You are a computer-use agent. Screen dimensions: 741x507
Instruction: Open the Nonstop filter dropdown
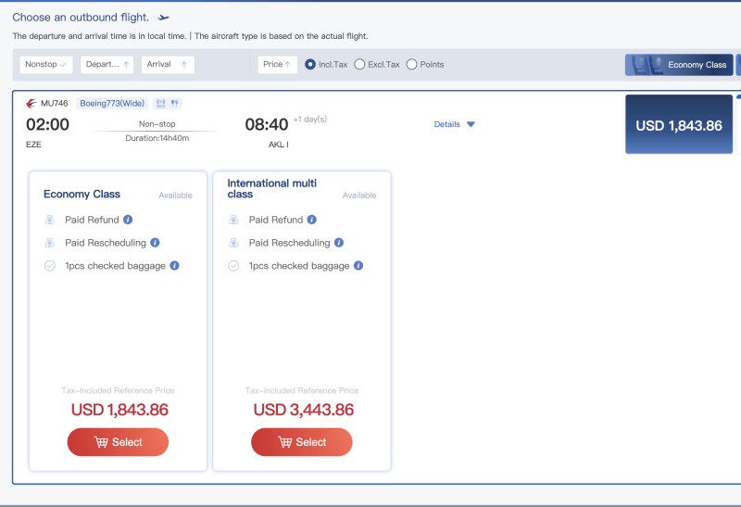tap(47, 65)
